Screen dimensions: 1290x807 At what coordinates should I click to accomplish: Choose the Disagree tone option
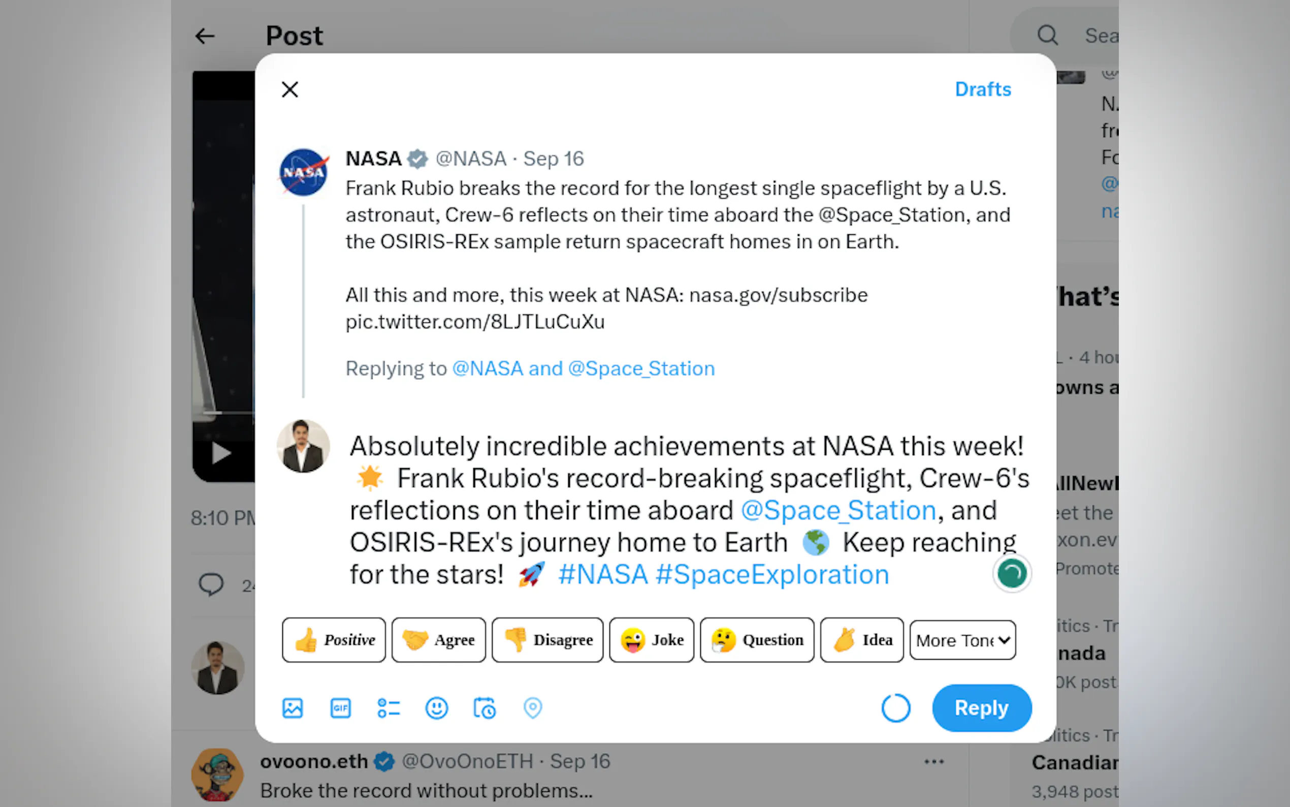click(547, 640)
